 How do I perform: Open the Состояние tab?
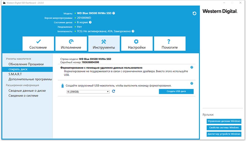point(38,44)
